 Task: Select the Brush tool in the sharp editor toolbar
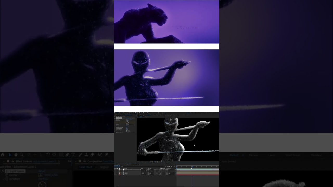(x=139, y=113)
